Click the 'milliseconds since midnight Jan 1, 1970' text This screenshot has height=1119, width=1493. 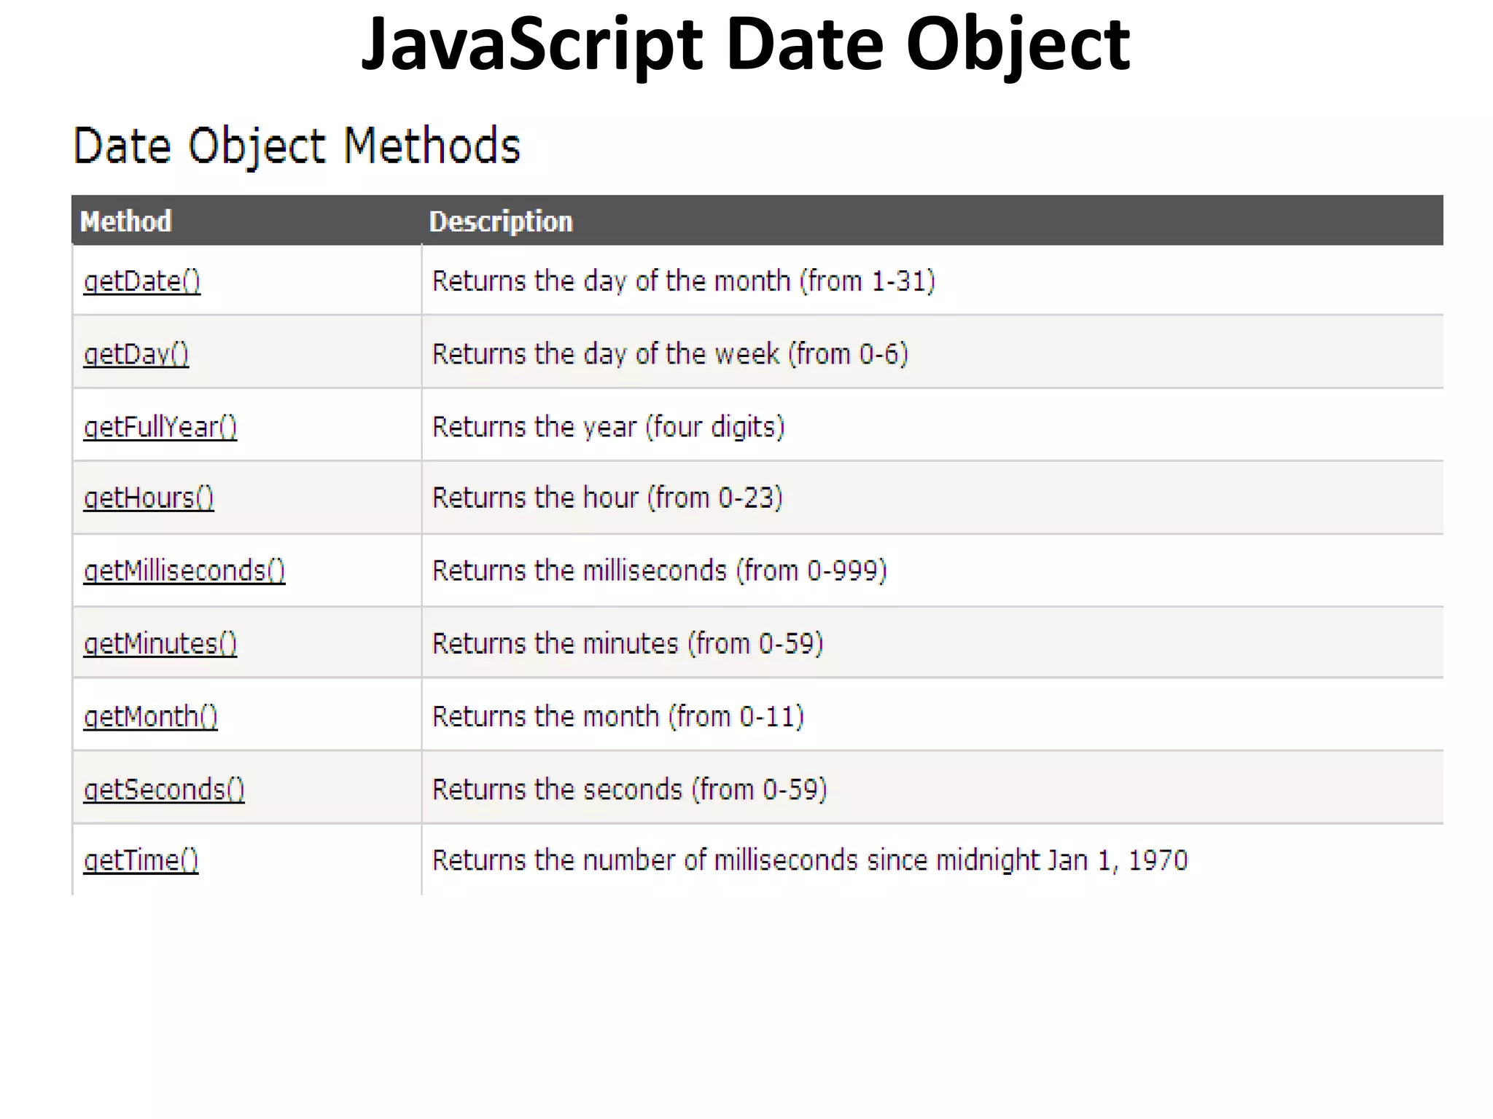coord(809,861)
